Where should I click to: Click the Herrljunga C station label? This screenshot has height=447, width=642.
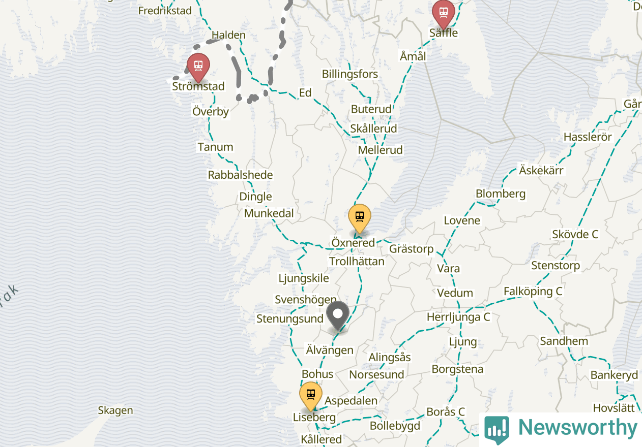458,317
